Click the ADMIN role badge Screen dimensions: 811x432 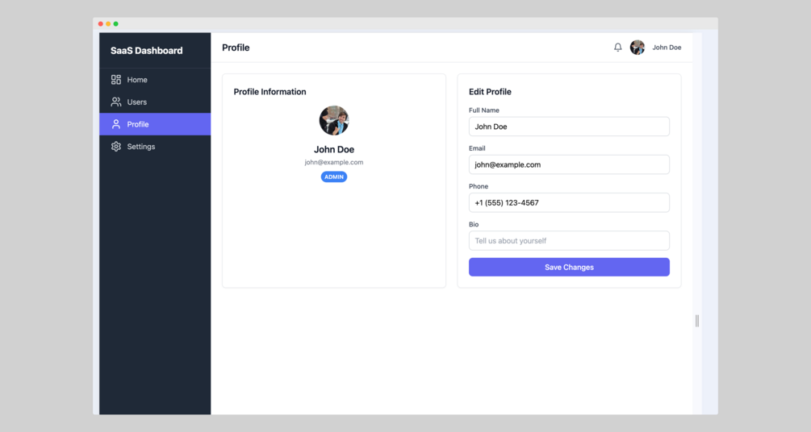(333, 177)
